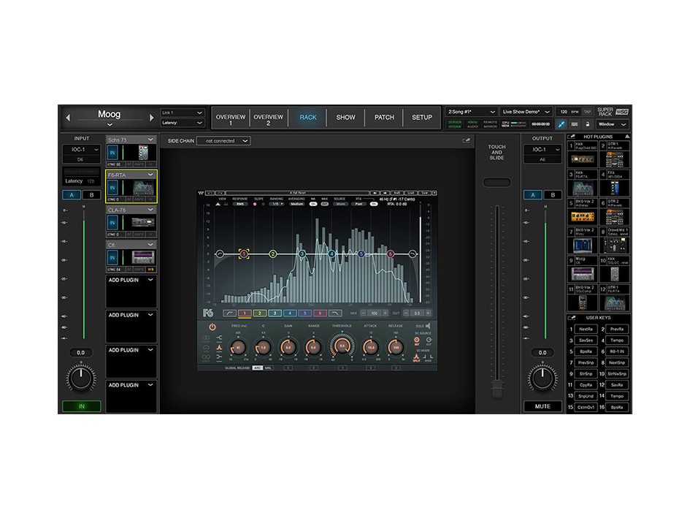Click the F6 plugin power icon
The height and width of the screenshot is (518, 690).
212,327
